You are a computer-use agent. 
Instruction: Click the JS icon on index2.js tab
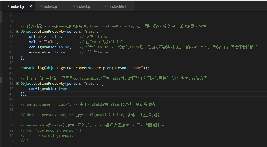click(41, 7)
